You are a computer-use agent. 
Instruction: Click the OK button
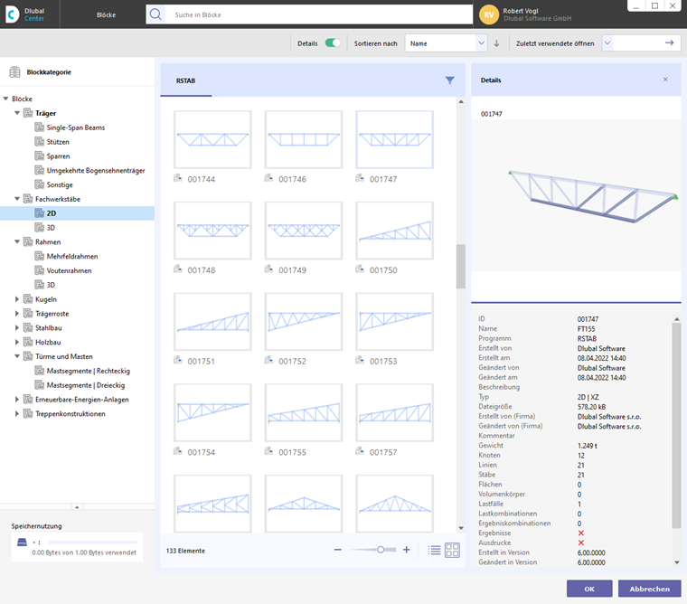click(x=589, y=589)
